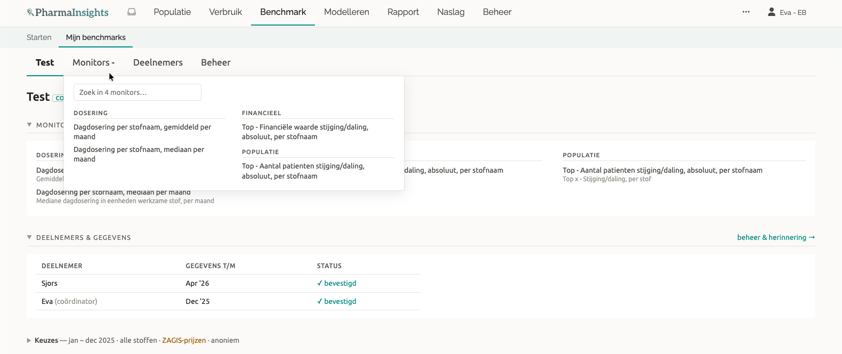Open the inbox tray icon
Screen dimensions: 842x354
tap(132, 12)
